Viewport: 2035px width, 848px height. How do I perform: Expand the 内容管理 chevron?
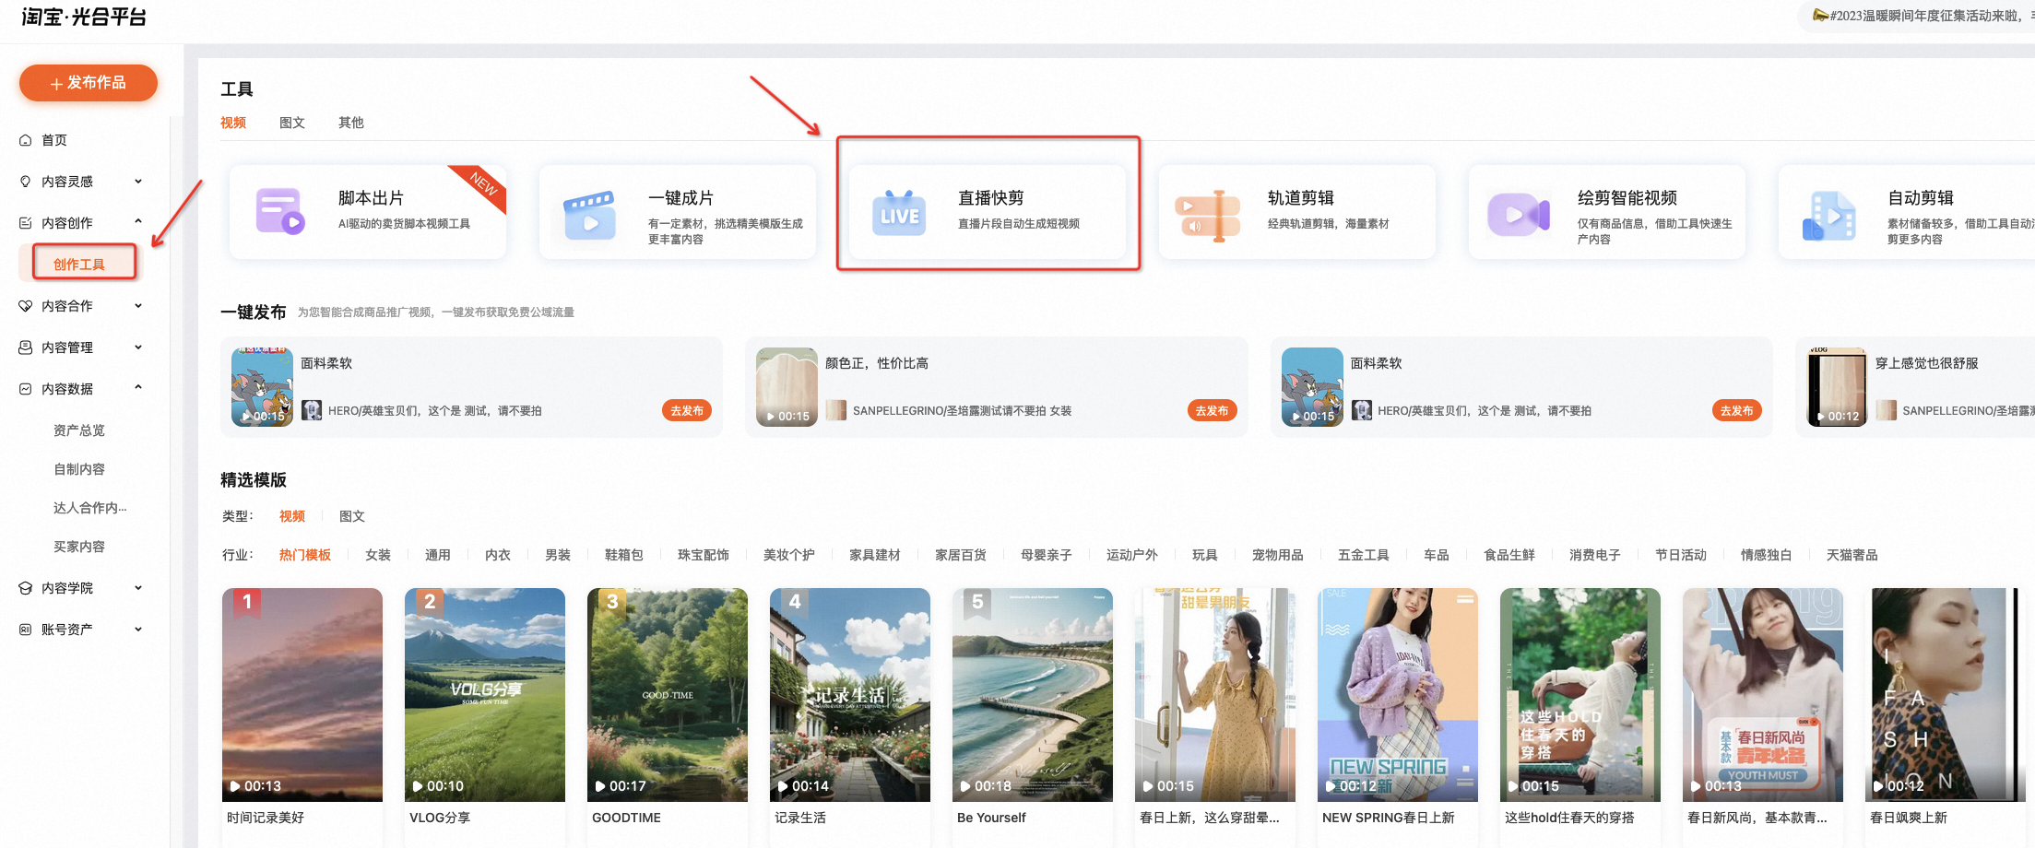pos(138,347)
